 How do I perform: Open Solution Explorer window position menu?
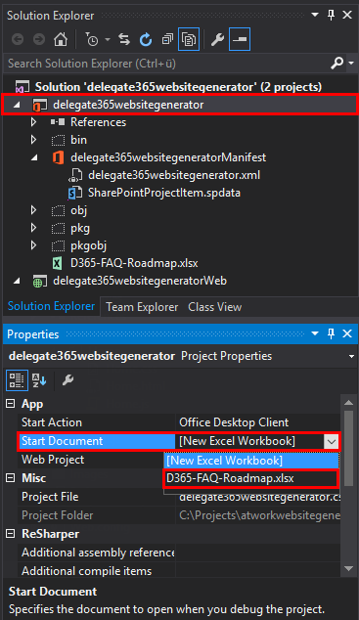tap(315, 15)
